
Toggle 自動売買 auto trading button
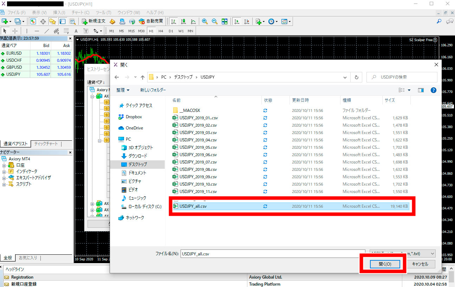coord(151,21)
